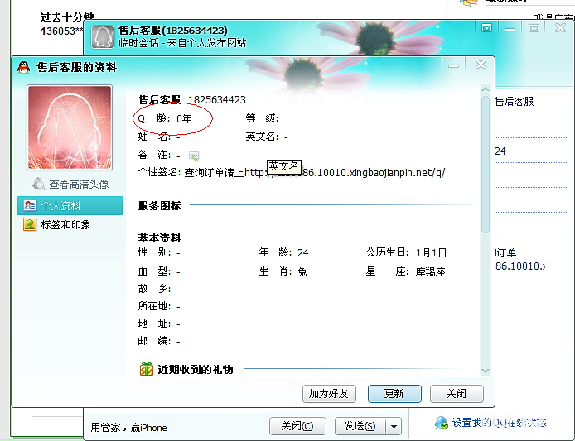Image resolution: width=575 pixels, height=441 pixels.
Task: Click the 加为好友 button
Action: click(x=329, y=394)
